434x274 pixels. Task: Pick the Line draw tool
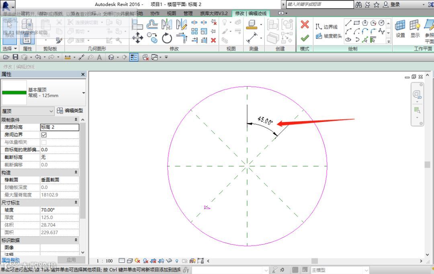(348, 22)
